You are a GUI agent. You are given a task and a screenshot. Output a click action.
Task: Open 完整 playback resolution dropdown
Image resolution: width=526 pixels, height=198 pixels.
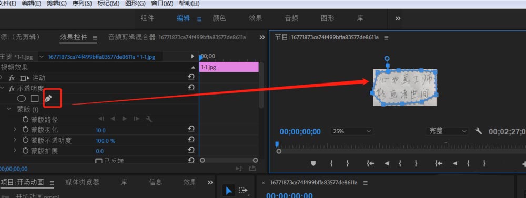click(x=447, y=131)
